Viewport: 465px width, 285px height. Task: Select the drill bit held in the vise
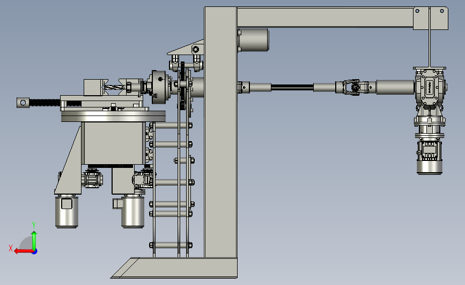[113, 88]
